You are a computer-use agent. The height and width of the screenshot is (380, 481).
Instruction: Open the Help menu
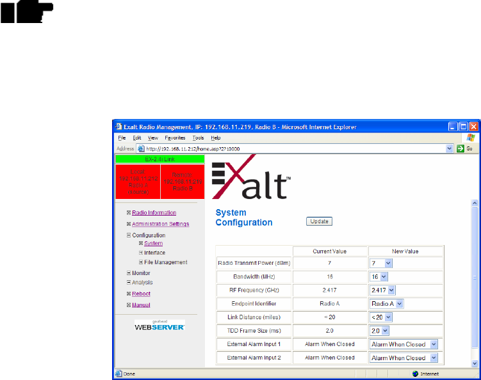point(216,138)
